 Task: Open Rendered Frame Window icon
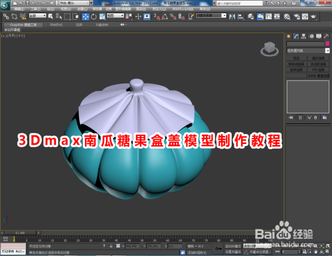[x=305, y=17]
